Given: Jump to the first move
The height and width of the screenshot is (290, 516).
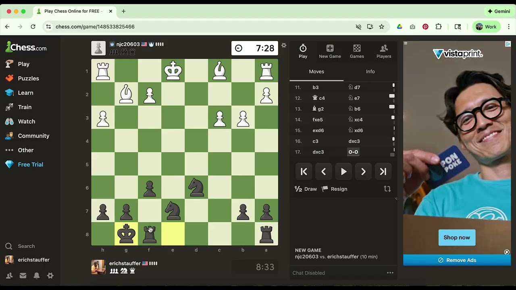Looking at the screenshot, I should (x=304, y=172).
